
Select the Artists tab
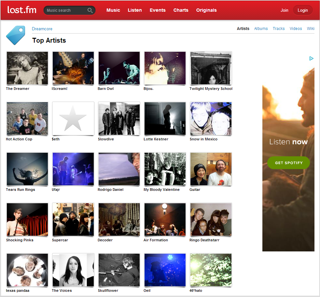coord(243,29)
